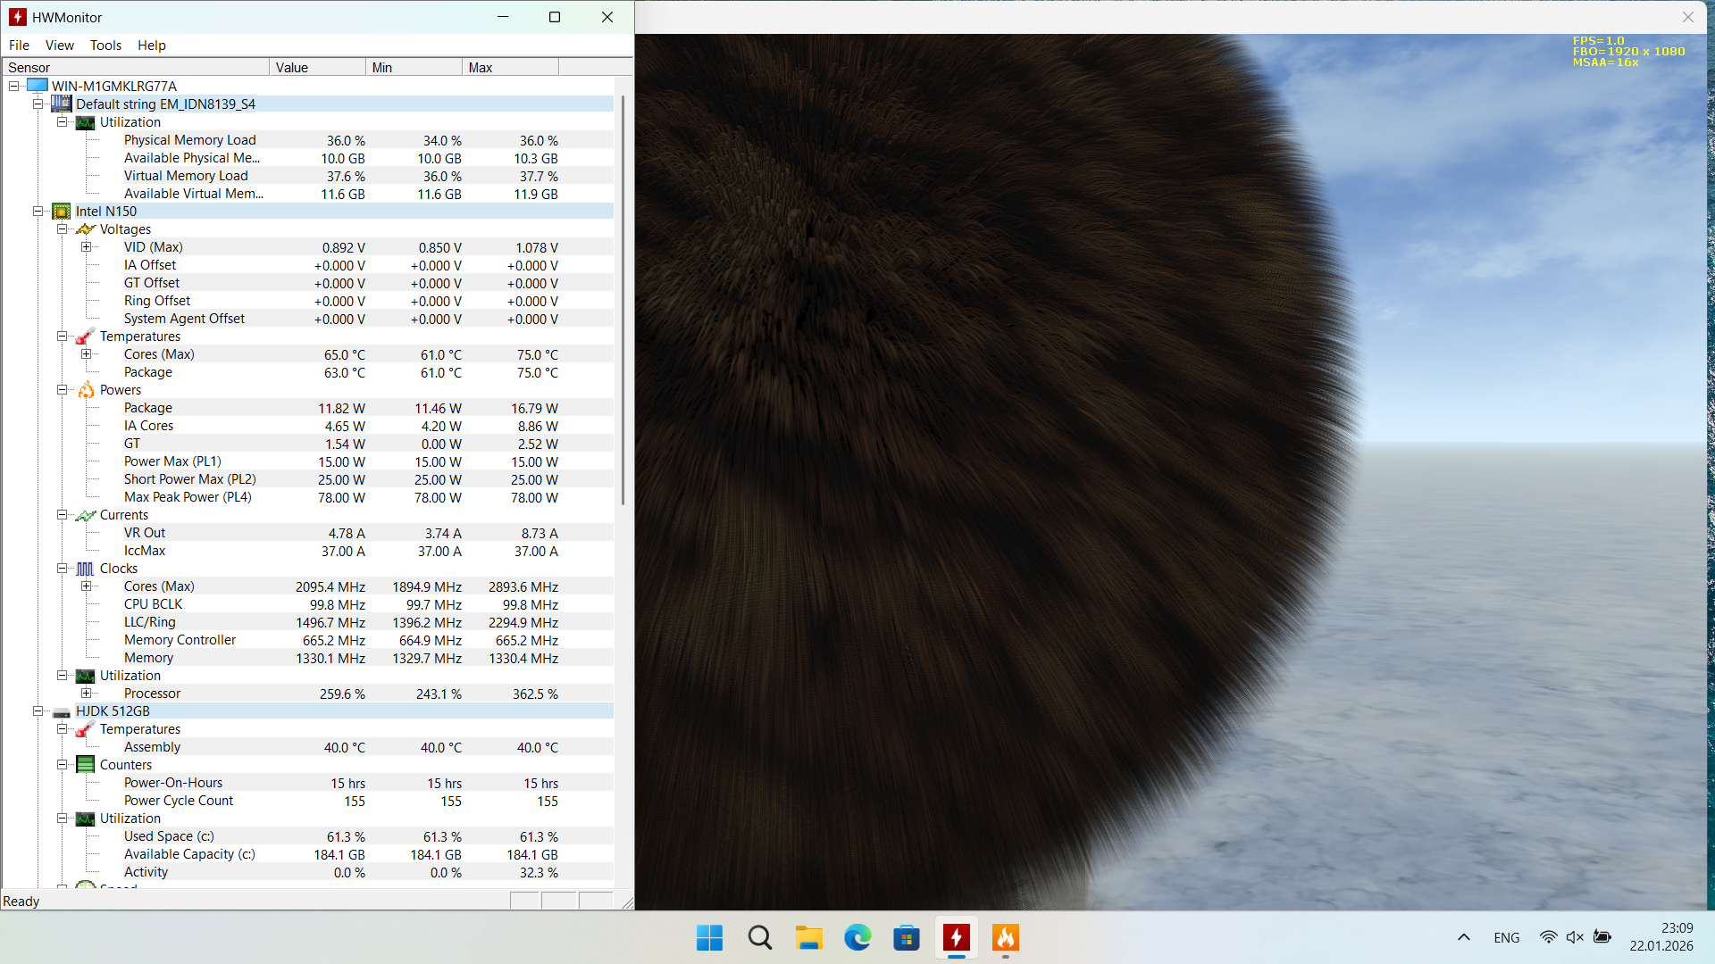Click the Intel N150 CPU chip icon
This screenshot has width=1715, height=964.
61,212
